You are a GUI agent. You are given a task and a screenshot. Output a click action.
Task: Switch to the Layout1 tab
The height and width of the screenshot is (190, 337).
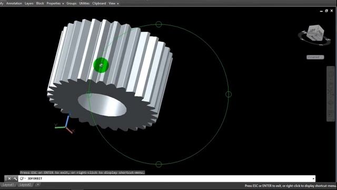click(x=8, y=185)
